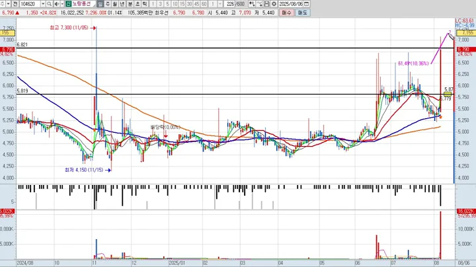This screenshot has height=267, width=476.
Task: Select tick 틱 chart period
Action: (x=145, y=4)
